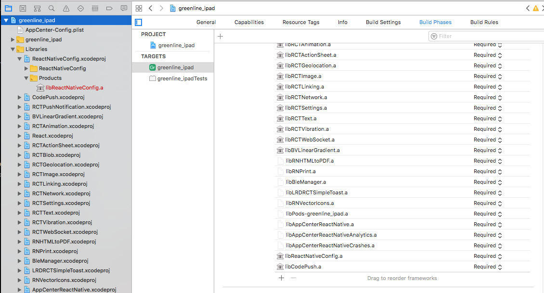Go forward in editor history
Screen dimensions: 544x293
161,8
